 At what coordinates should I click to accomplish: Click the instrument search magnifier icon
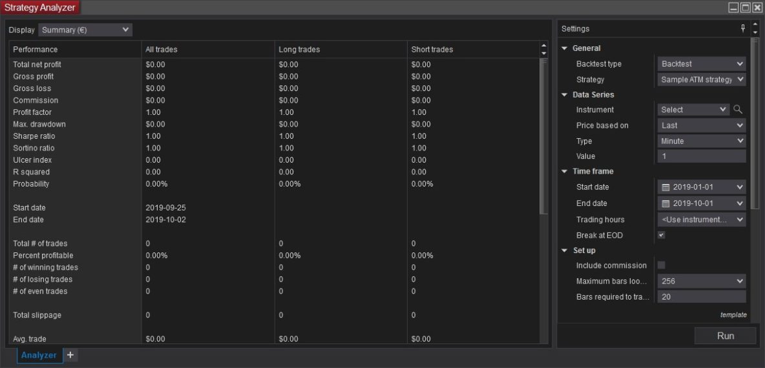(x=738, y=110)
